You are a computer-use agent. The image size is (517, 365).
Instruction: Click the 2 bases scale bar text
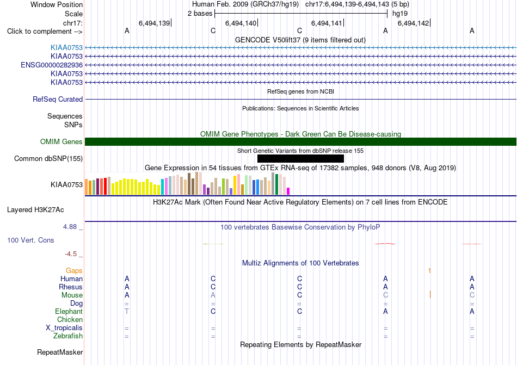[200, 14]
